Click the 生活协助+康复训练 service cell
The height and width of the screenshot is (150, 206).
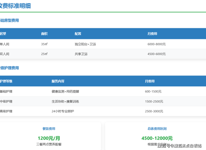[x=65, y=101]
